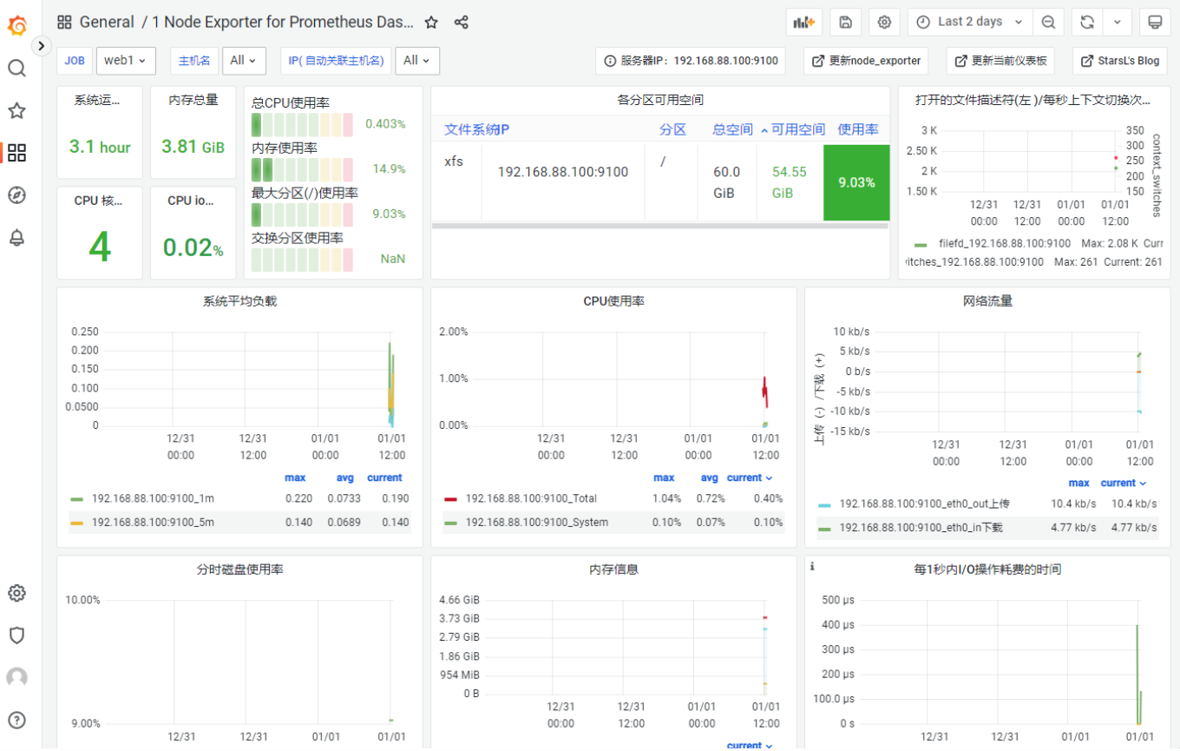This screenshot has width=1180, height=751.
Task: Sort 网络流量 legend by max
Action: pos(1079,483)
